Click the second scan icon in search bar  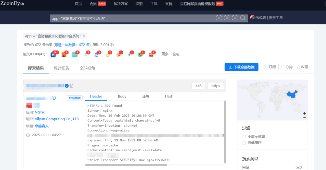pos(227,18)
